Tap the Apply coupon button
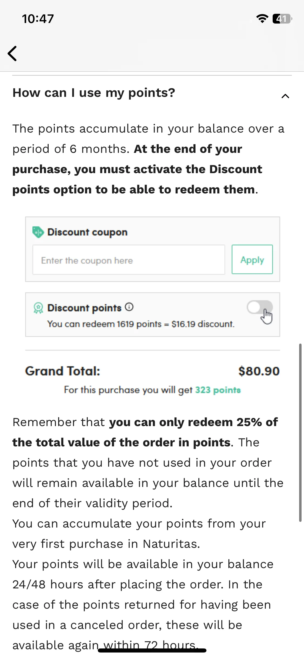Image resolution: width=304 pixels, height=659 pixels. [252, 259]
